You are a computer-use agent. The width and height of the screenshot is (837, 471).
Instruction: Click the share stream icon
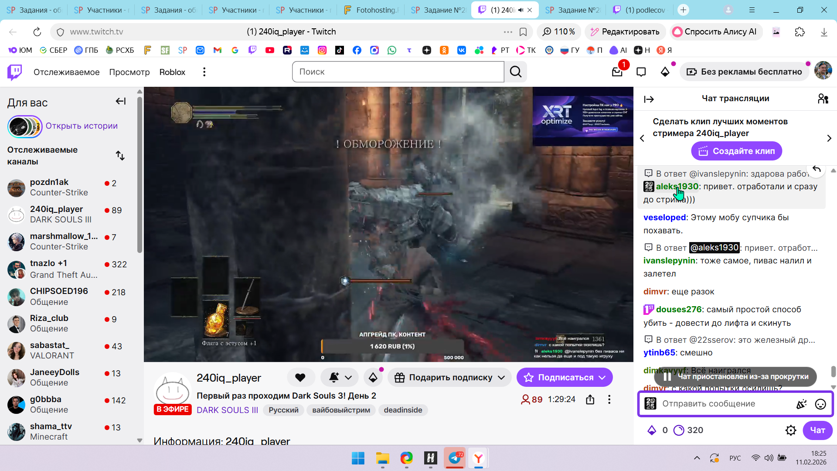(x=590, y=399)
